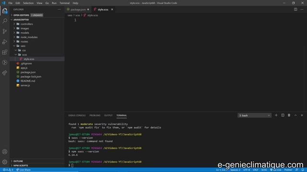Image resolution: width=307 pixels, height=172 pixels.
Task: Open bash terminal selector dropdown
Action: [254, 116]
